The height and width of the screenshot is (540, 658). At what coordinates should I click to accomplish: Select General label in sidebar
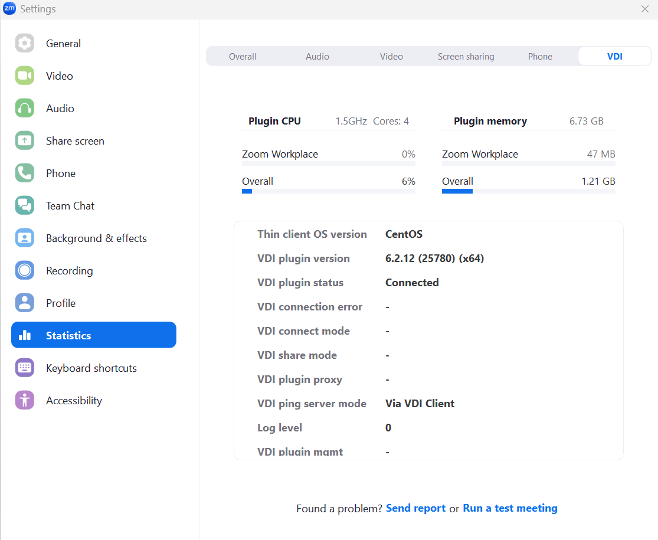click(x=63, y=44)
